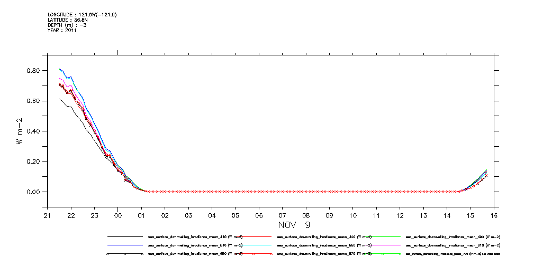Click the x-axis tick label 00
Image resolution: width=534 pixels, height=266 pixels.
[x=118, y=215]
